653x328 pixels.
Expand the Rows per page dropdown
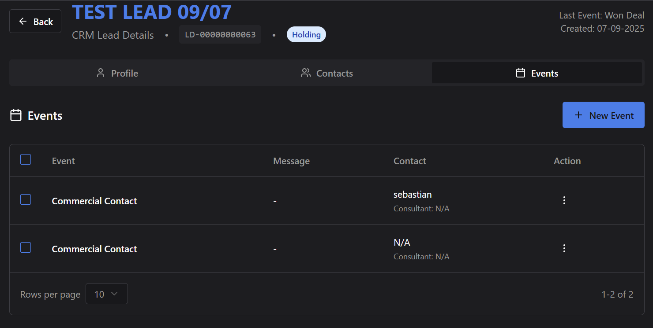[x=106, y=294]
